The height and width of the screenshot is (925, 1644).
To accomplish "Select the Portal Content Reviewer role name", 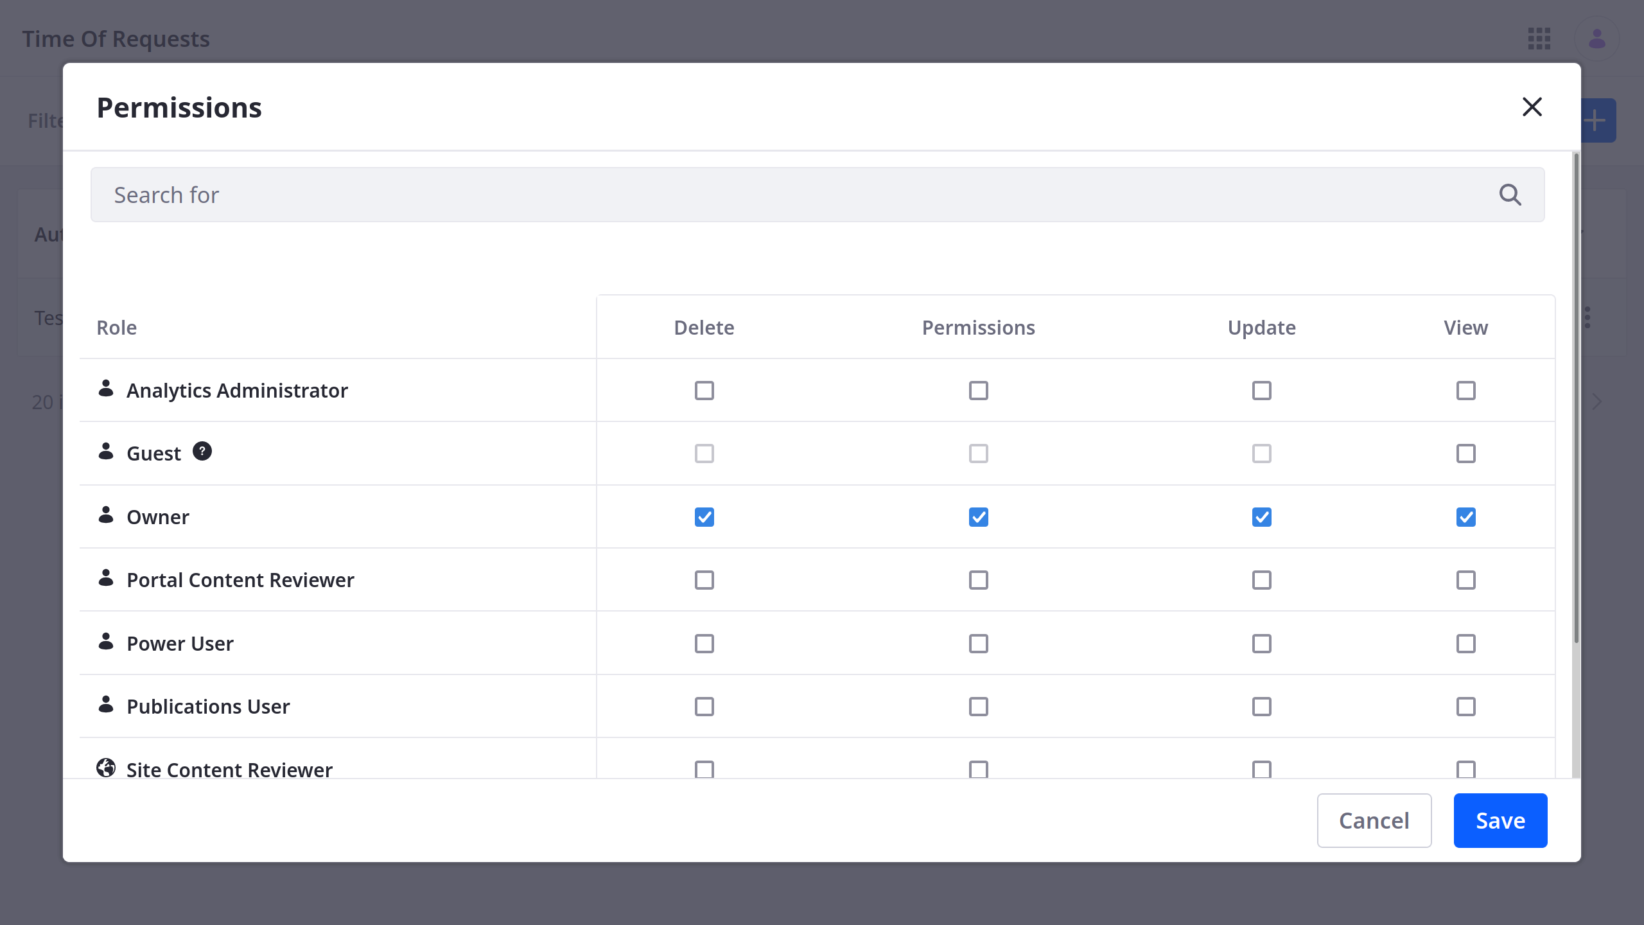I will click(x=241, y=580).
